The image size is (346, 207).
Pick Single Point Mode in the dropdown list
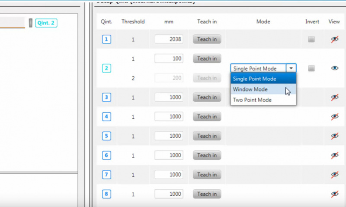click(x=254, y=79)
